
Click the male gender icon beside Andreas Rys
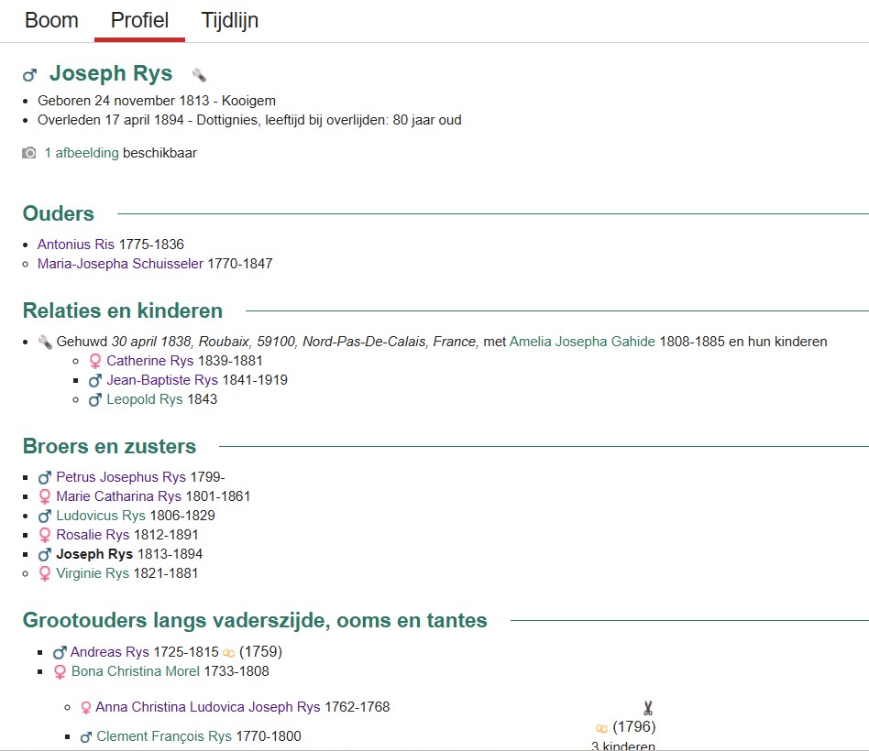60,651
